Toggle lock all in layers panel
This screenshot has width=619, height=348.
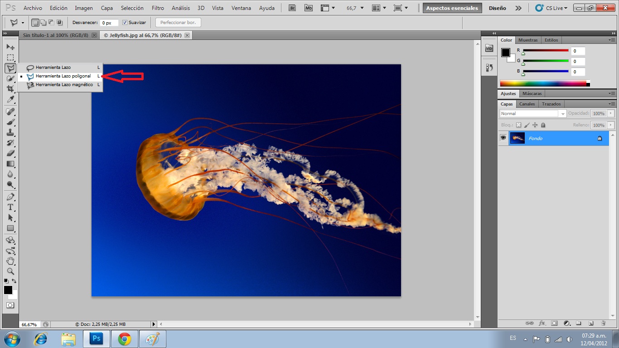click(543, 125)
